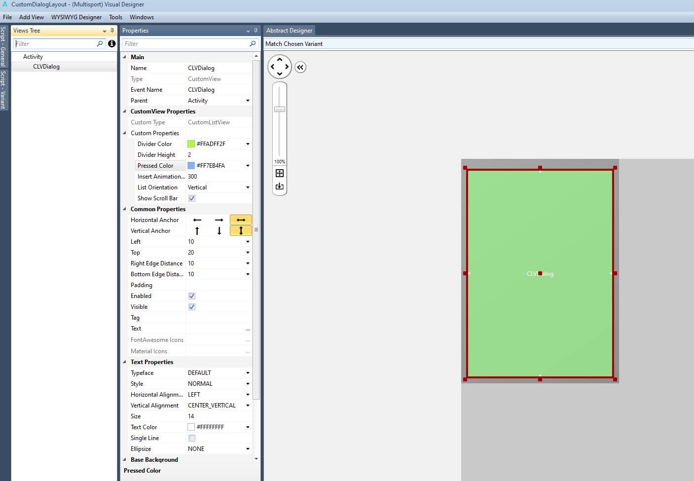
Task: Set Vertical Anchor to bottom
Action: coord(219,231)
